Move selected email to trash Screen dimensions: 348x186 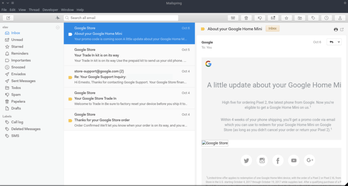(246, 18)
